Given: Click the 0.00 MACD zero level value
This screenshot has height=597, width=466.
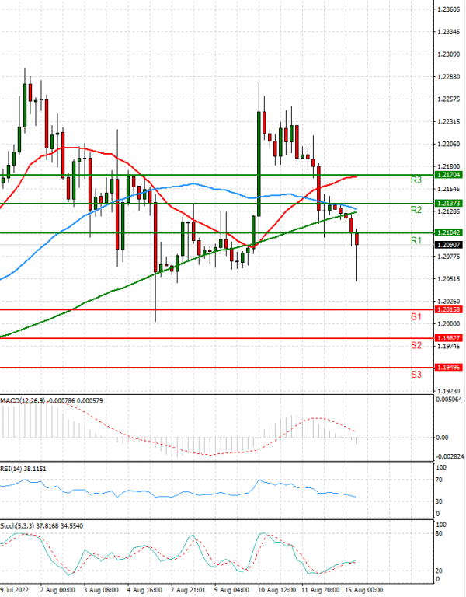Looking at the screenshot, I should click(442, 438).
